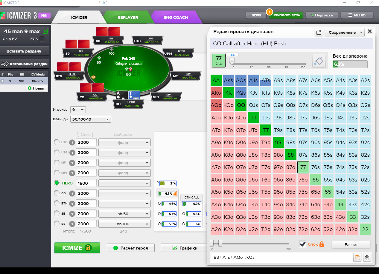Select the CO radio button

click(57, 193)
